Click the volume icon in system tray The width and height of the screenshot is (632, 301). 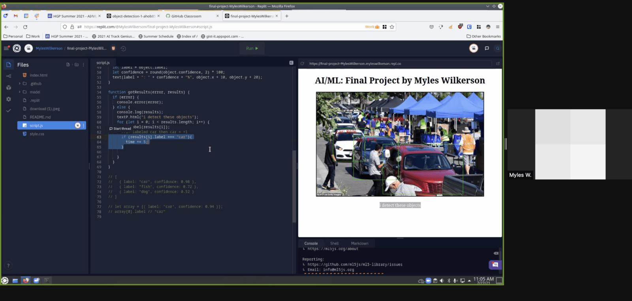click(x=442, y=281)
